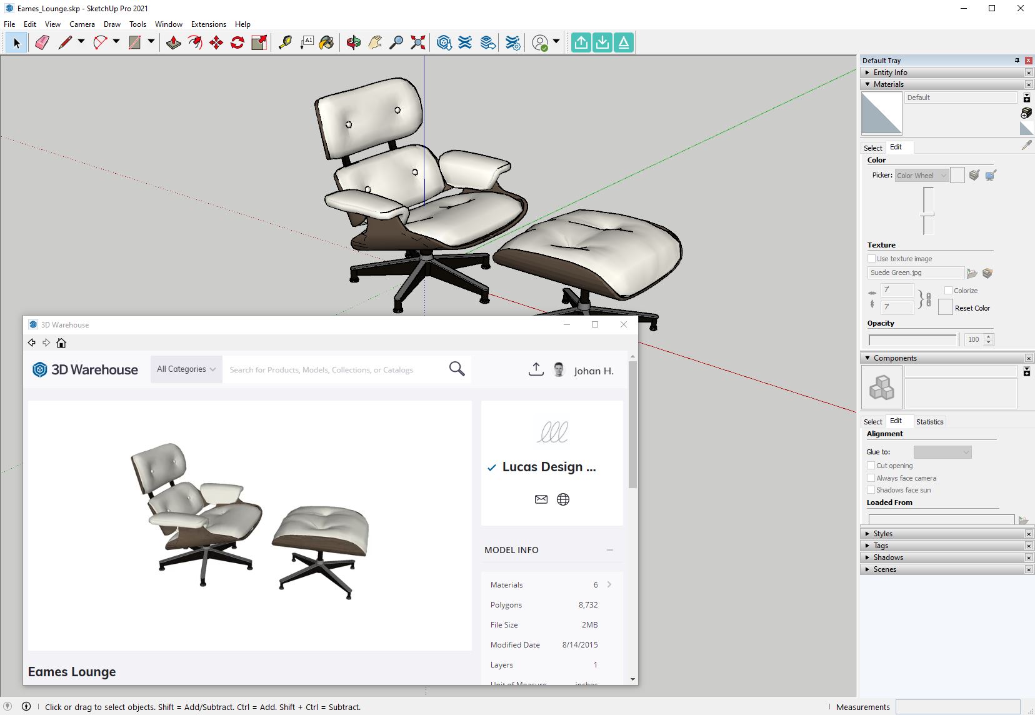1035x715 pixels.
Task: Click the upload model teal button
Action: tap(581, 42)
